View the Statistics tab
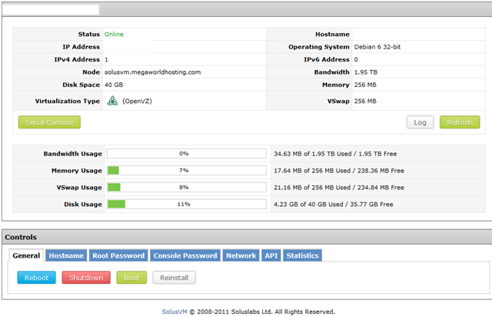The image size is (492, 317). pos(302,255)
